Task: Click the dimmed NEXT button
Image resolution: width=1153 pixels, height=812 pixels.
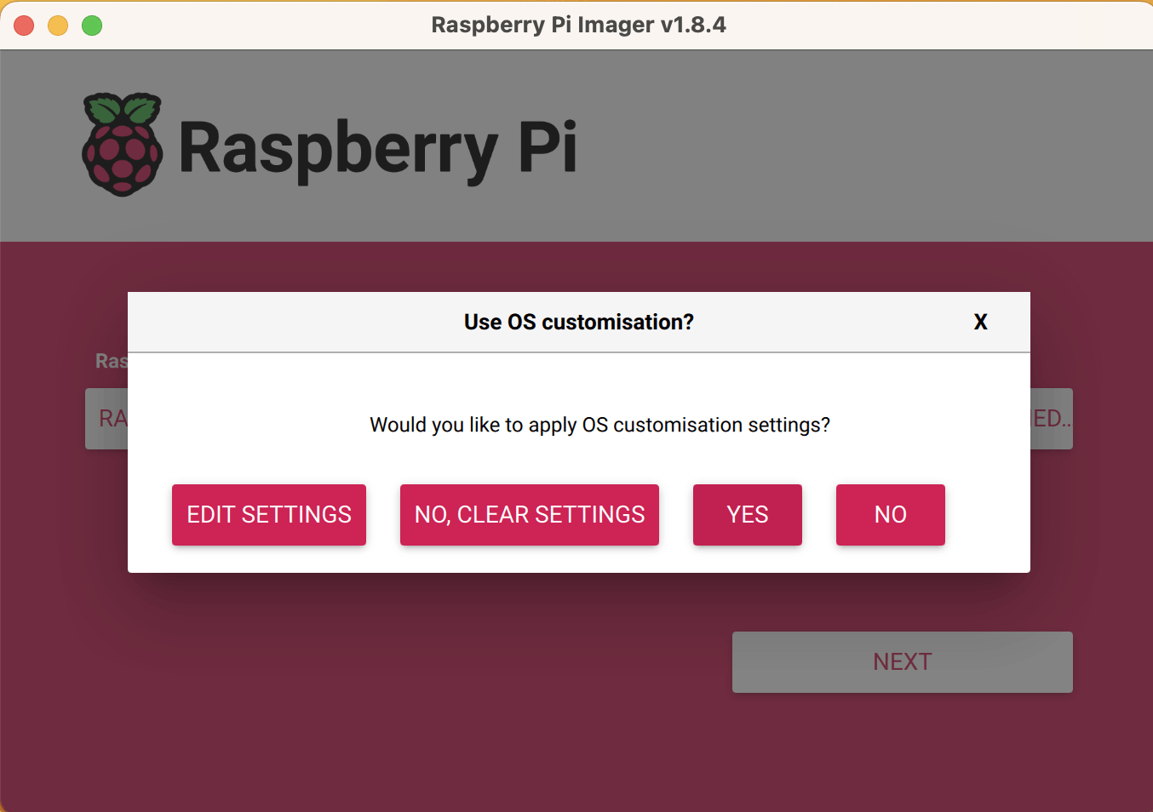Action: point(903,662)
